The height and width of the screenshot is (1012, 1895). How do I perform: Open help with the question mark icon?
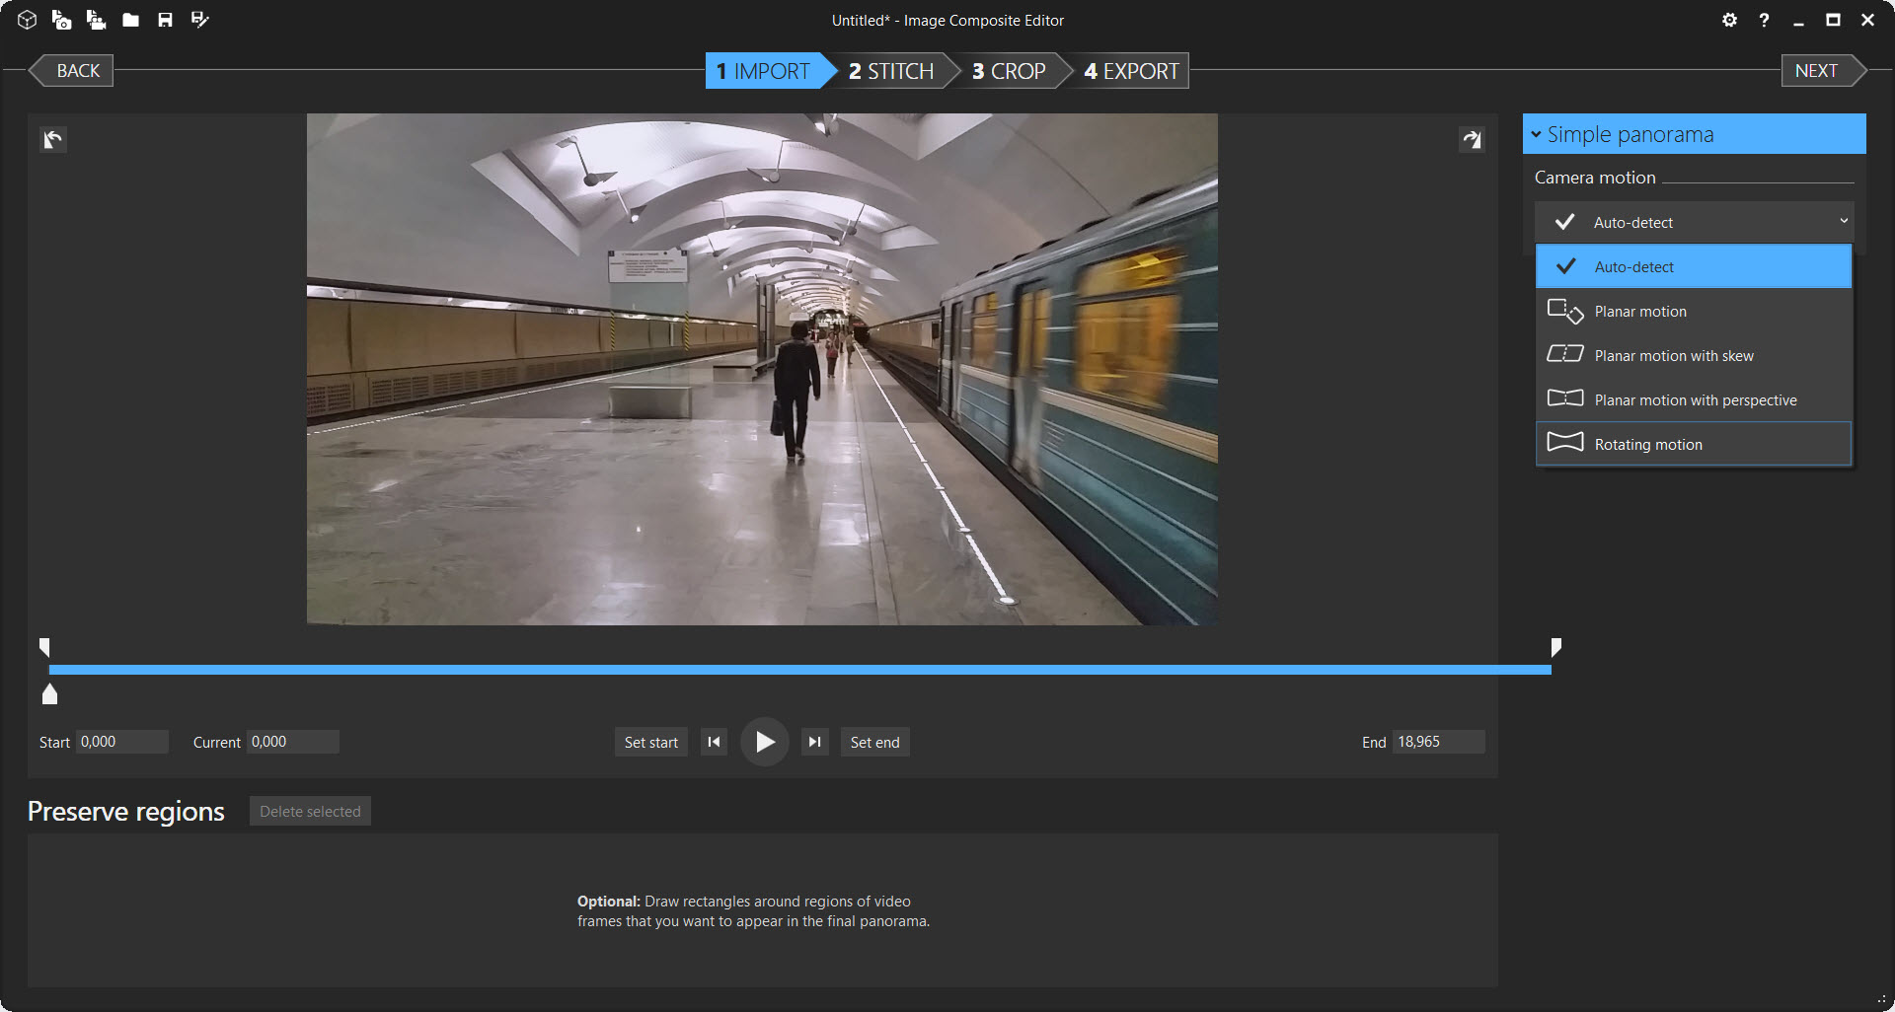(1764, 20)
